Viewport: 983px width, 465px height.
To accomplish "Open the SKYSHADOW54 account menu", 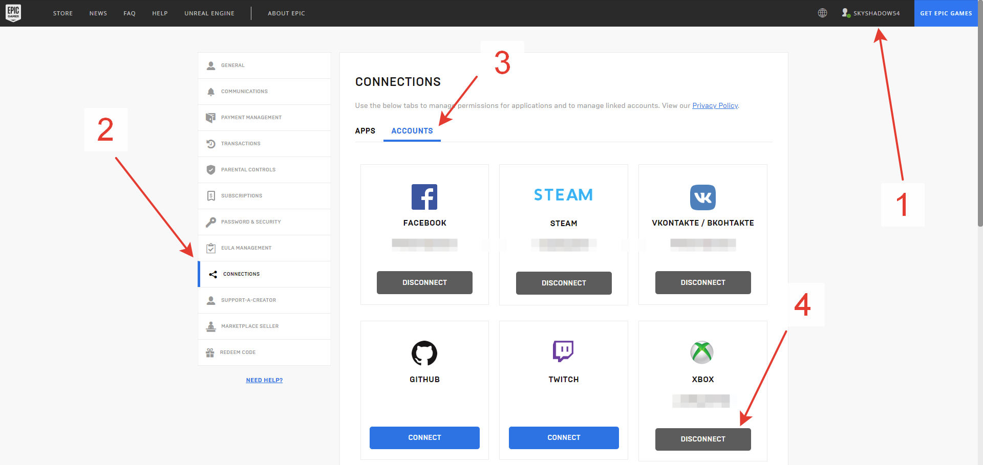I will click(871, 13).
